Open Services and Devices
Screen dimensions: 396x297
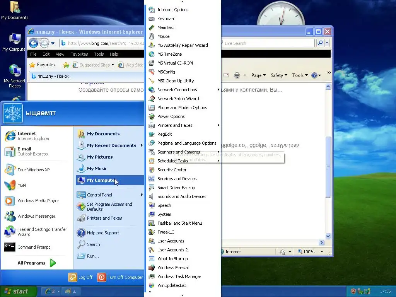click(183, 179)
